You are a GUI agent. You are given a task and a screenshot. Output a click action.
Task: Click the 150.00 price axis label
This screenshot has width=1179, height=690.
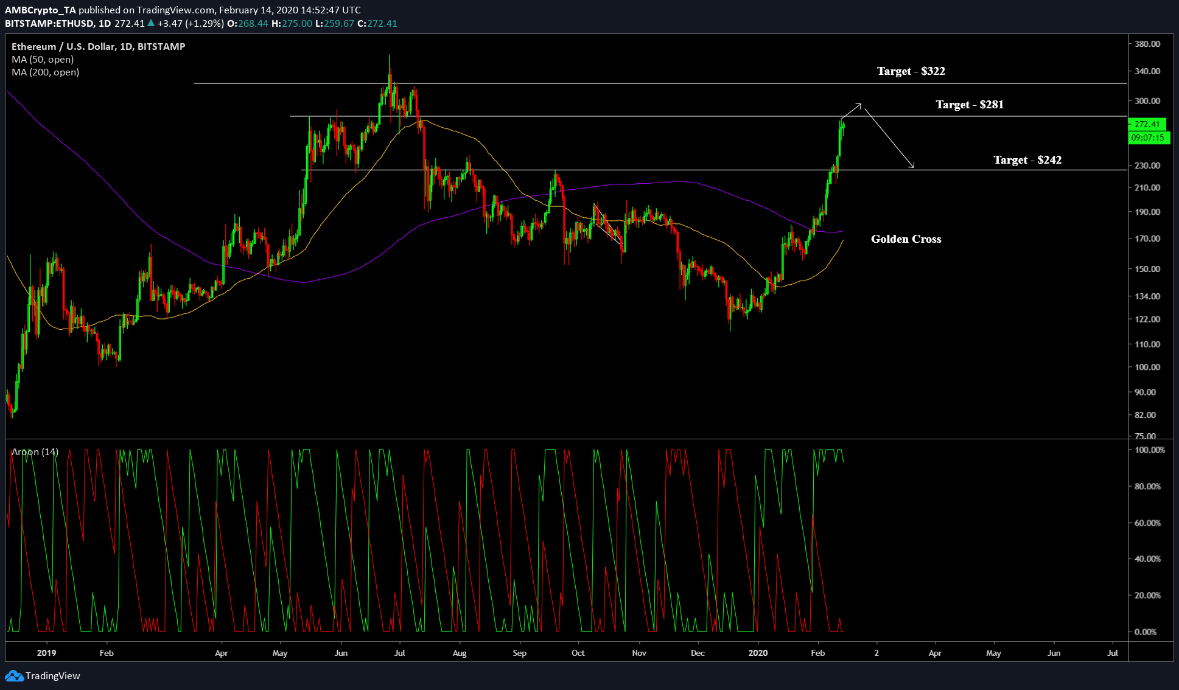1147,269
